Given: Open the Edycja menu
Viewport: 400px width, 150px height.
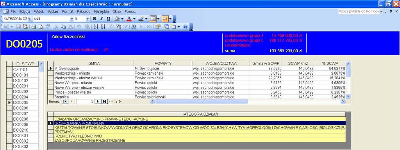Looking at the screenshot, I should [x=25, y=11].
